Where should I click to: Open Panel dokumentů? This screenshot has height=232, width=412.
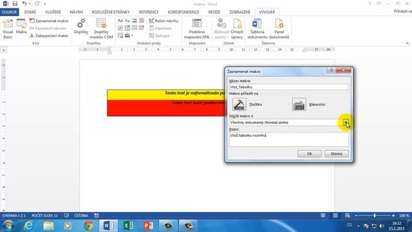(279, 29)
